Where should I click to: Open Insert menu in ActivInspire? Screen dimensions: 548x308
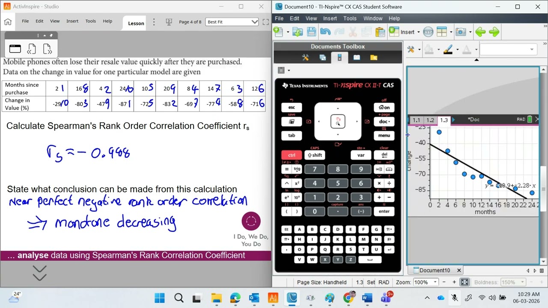coord(72,21)
